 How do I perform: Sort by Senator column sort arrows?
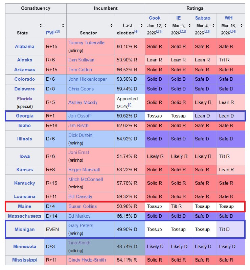coord(111,25)
